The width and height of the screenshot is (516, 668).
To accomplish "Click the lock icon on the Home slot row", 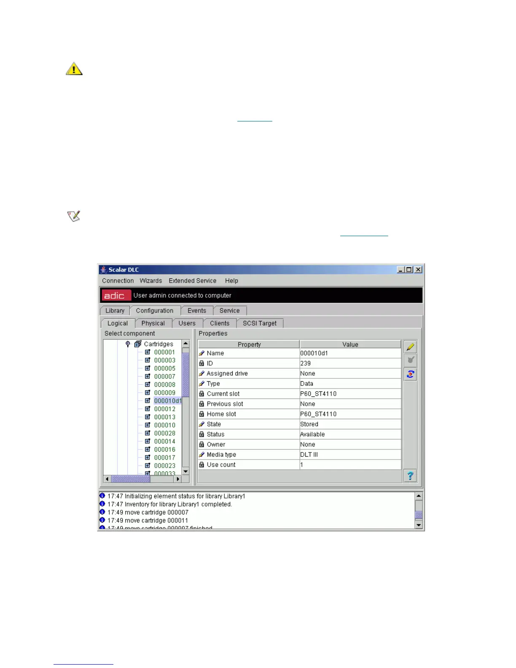I will 202,414.
